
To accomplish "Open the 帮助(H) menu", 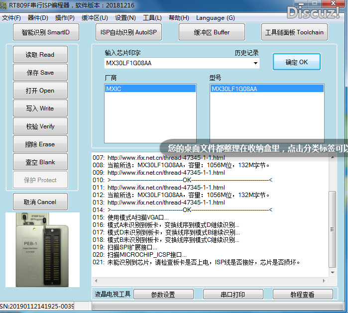I will (x=179, y=18).
